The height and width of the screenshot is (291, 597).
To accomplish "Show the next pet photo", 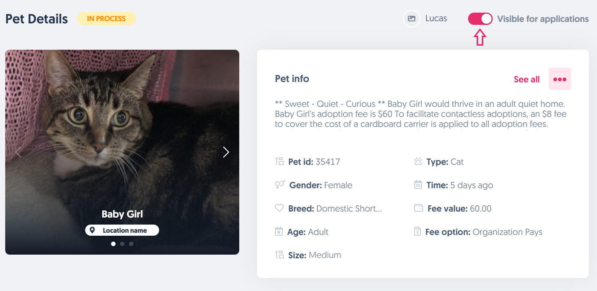I will (226, 152).
